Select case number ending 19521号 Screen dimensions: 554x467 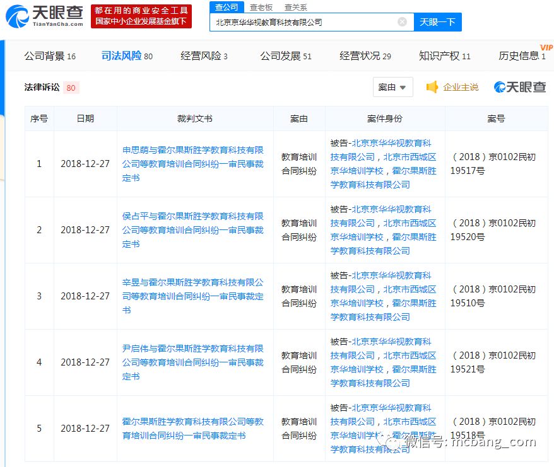point(493,362)
